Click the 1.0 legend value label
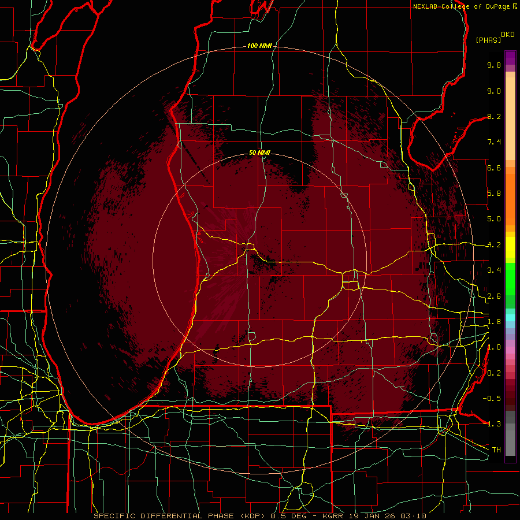The height and width of the screenshot is (520, 520). pos(494,347)
